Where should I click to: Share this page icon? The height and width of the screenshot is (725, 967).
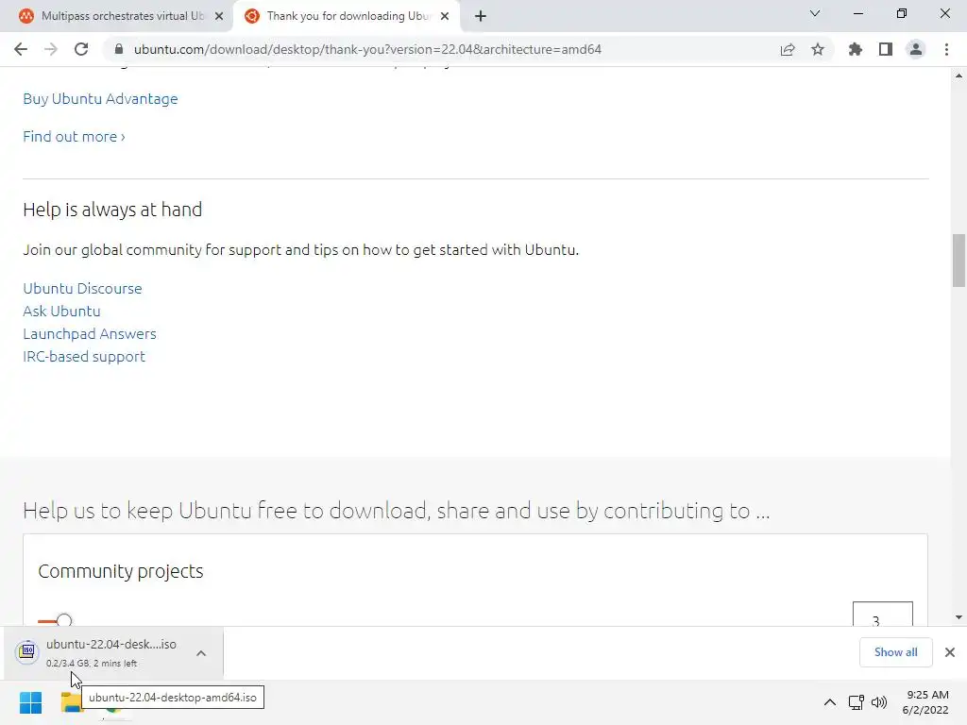(788, 49)
